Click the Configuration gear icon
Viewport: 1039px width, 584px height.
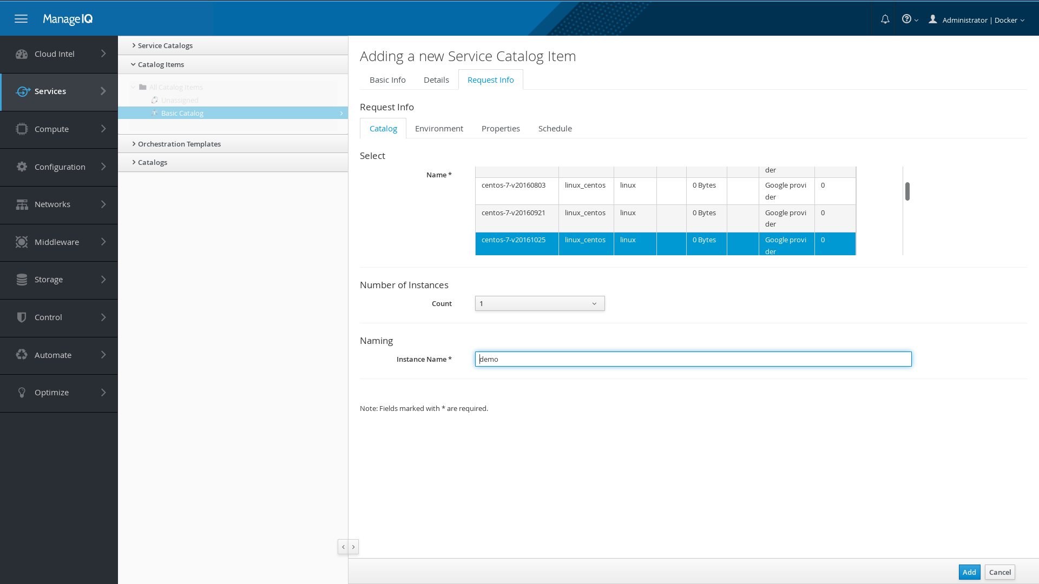point(22,167)
